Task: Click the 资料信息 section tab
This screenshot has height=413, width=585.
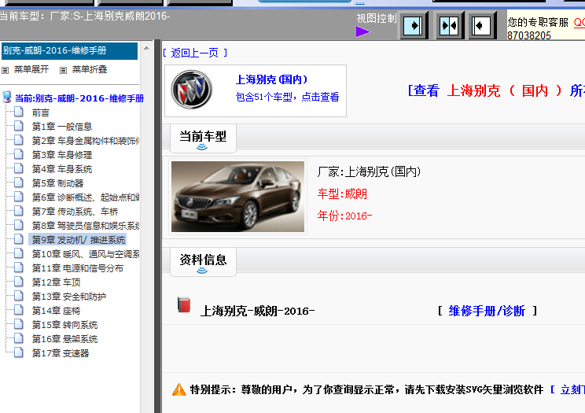Action: click(x=203, y=262)
